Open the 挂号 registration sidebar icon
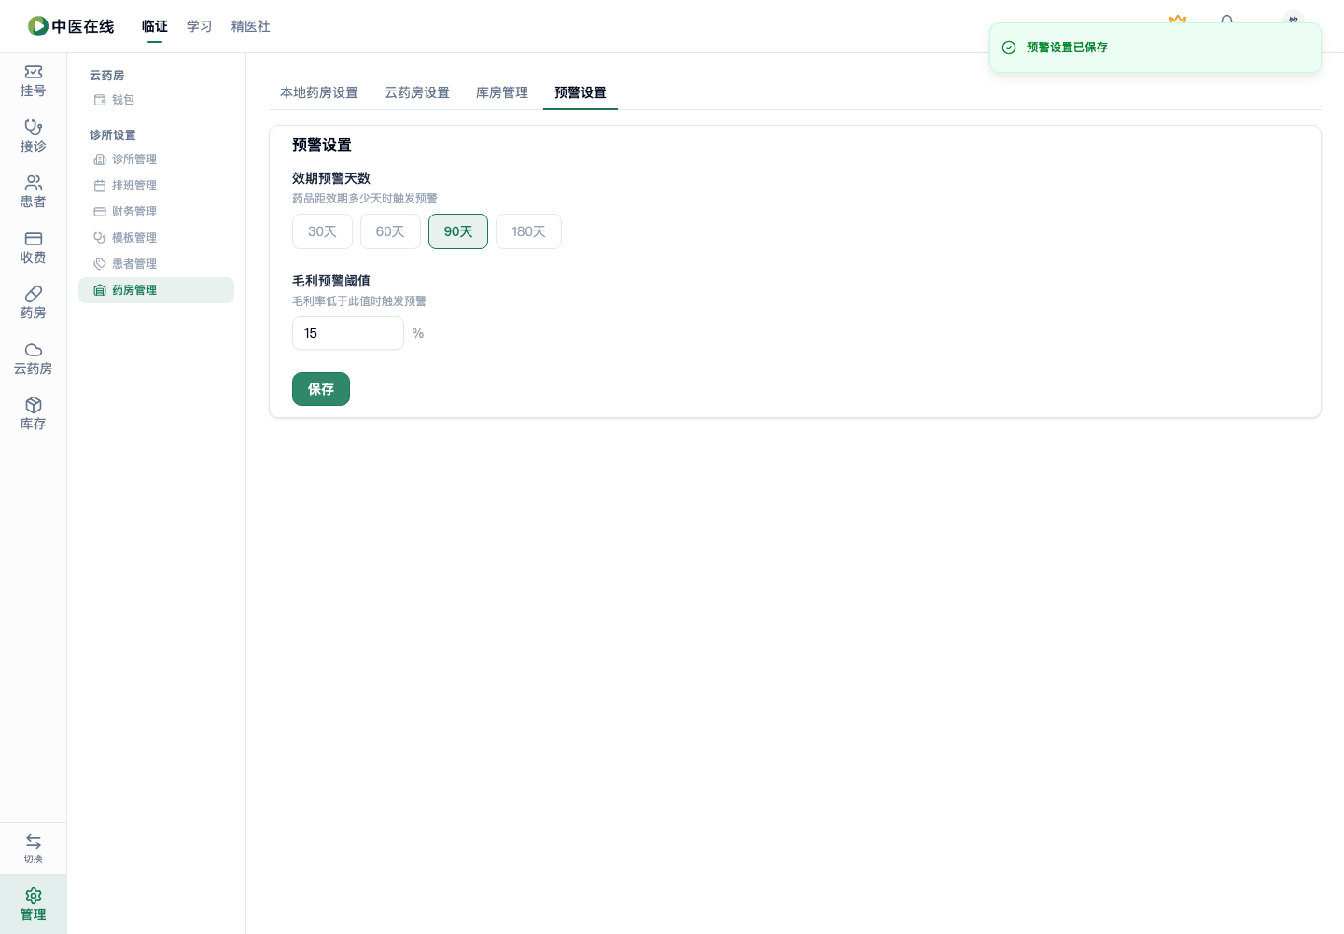 click(x=34, y=81)
